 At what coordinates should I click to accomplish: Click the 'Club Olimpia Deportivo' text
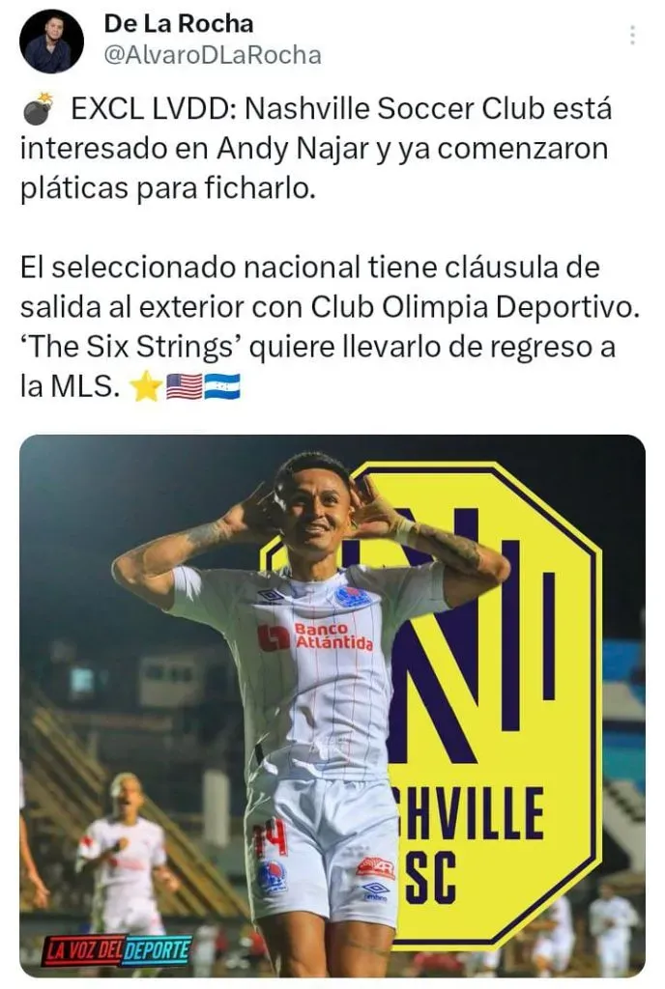[x=475, y=307]
